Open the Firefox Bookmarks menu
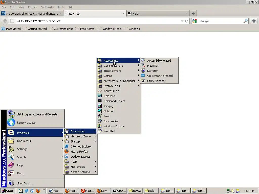 (x=47, y=7)
